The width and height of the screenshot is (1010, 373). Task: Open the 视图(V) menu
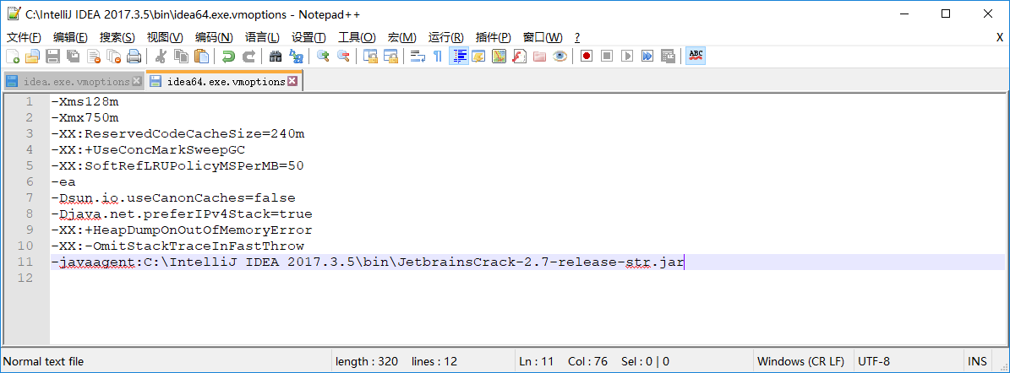(x=165, y=37)
